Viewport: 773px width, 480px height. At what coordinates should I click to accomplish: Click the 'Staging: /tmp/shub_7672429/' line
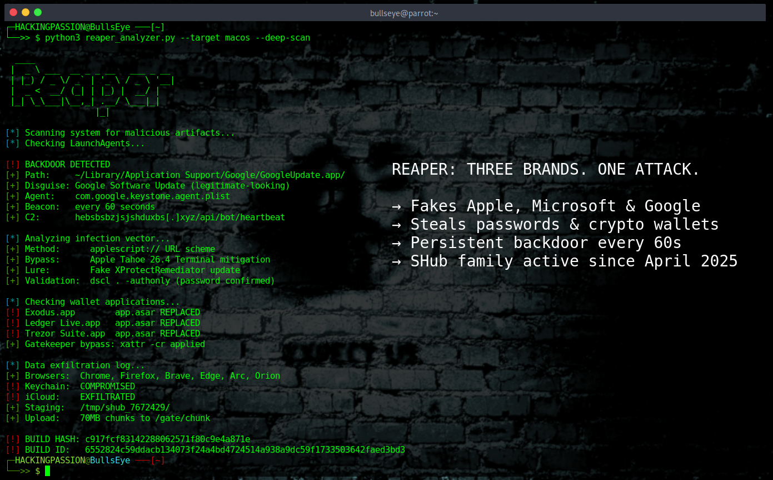coord(88,408)
